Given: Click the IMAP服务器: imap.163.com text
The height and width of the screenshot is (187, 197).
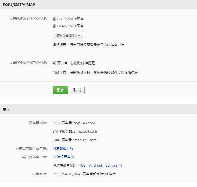Looking at the screenshot, I should point(74,140).
